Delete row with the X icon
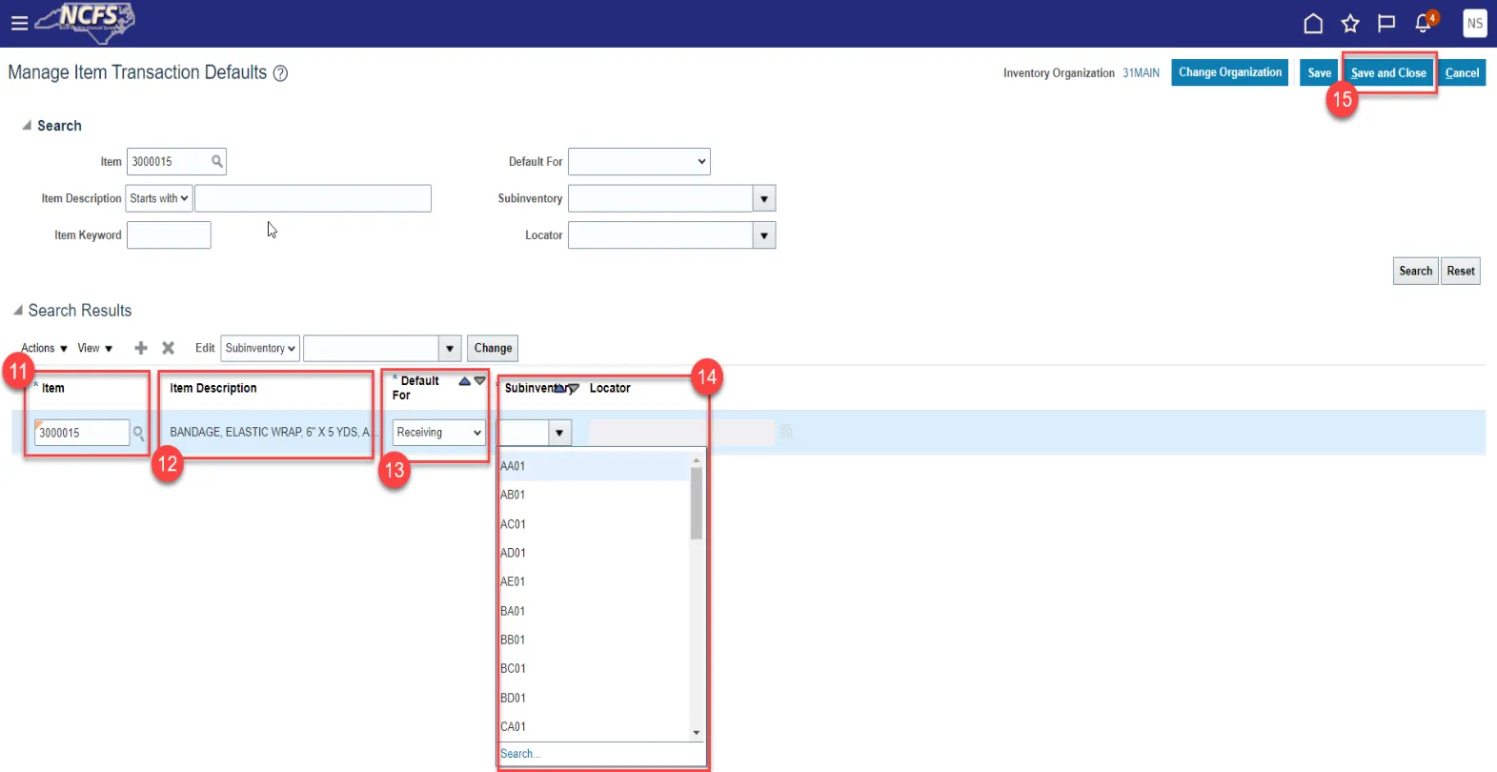Screen dimensions: 1497x772 168,348
